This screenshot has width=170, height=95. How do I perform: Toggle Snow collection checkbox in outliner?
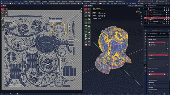[x=165, y=20]
